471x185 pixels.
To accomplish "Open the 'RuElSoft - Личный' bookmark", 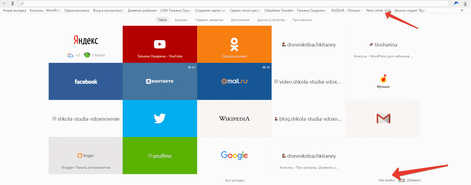I will coord(347,11).
